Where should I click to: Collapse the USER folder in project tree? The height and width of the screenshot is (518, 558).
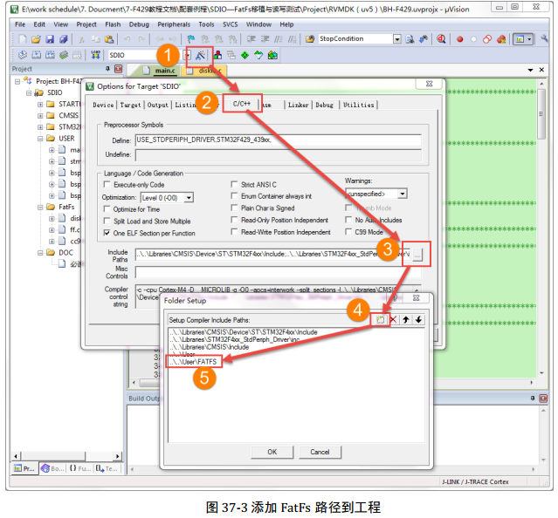(x=40, y=138)
